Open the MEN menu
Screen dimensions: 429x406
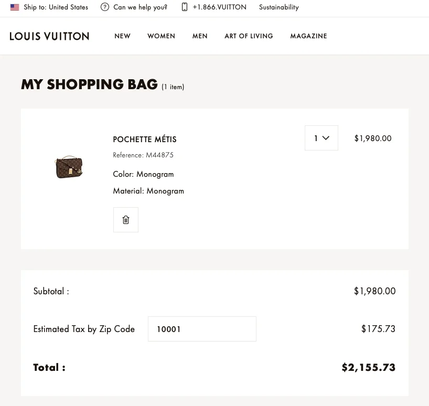(x=200, y=36)
